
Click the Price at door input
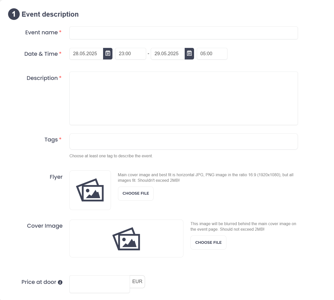(x=100, y=284)
